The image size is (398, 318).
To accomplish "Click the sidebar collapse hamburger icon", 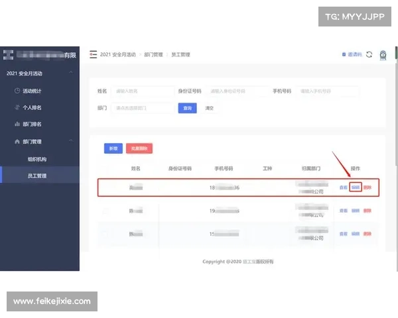I will pyautogui.click(x=93, y=54).
